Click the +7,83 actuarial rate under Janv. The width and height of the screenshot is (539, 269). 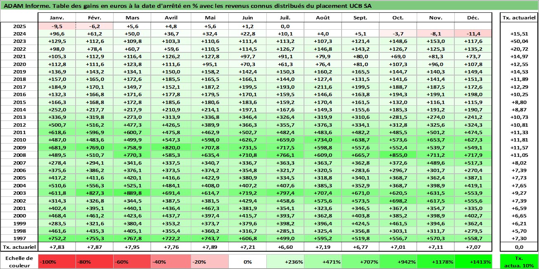57,247
